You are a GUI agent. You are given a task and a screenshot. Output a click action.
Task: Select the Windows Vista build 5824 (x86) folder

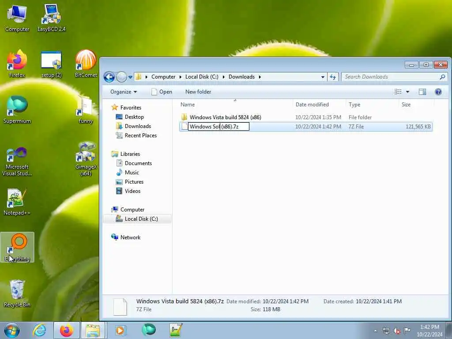(226, 117)
